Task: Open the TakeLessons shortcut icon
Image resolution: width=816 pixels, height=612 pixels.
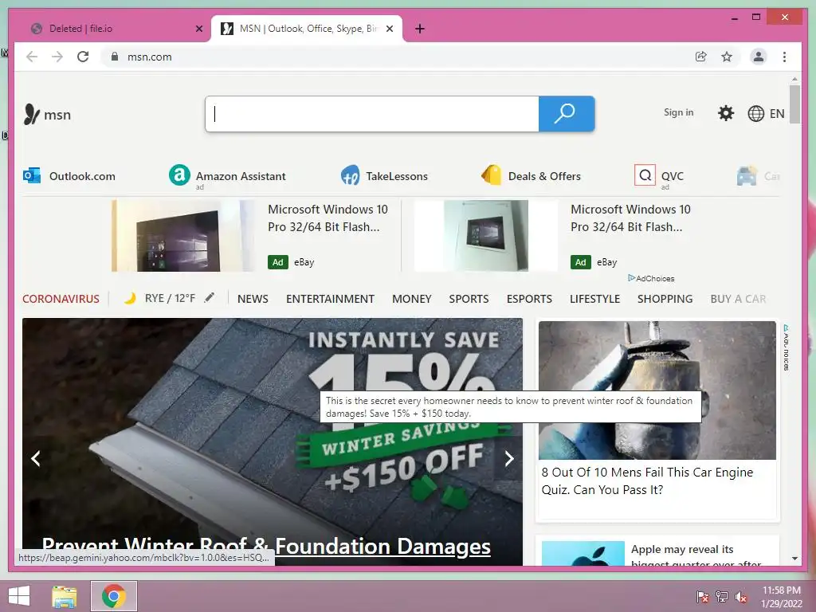Action: point(350,175)
